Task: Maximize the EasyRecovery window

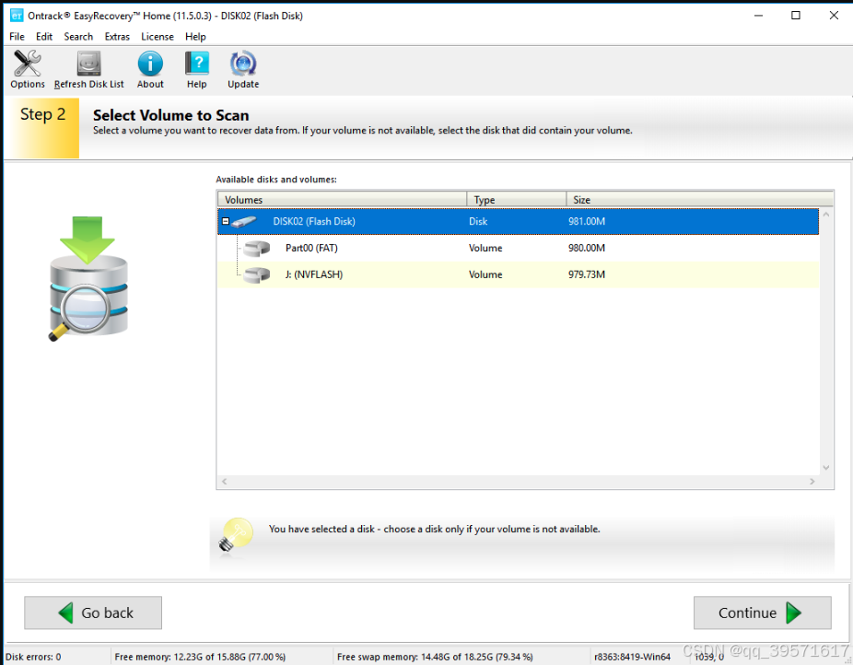Action: coord(795,16)
